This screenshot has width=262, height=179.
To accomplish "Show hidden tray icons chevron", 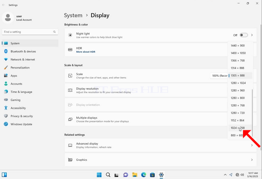I will coord(225,175).
